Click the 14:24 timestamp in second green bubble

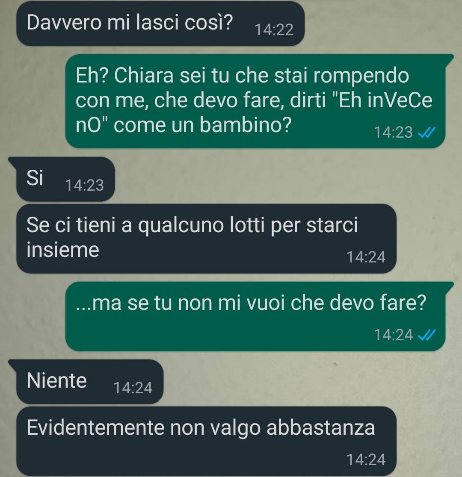pyautogui.click(x=393, y=335)
